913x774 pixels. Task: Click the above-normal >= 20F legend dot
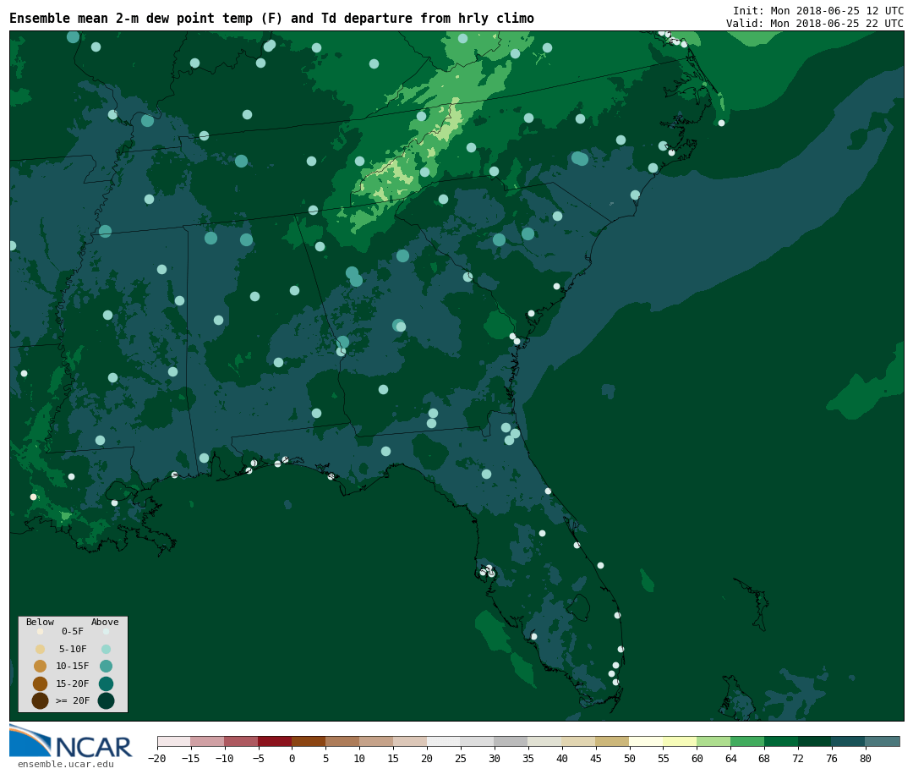pos(106,700)
